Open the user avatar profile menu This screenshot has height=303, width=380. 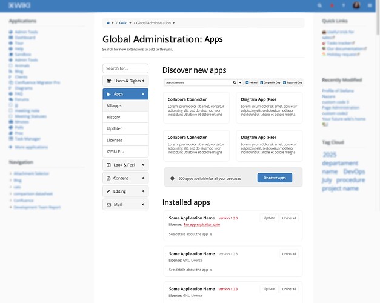pos(356,5)
